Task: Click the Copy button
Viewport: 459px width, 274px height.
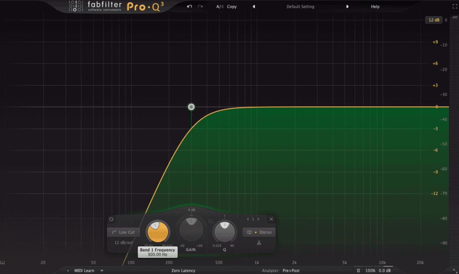Action: [232, 6]
